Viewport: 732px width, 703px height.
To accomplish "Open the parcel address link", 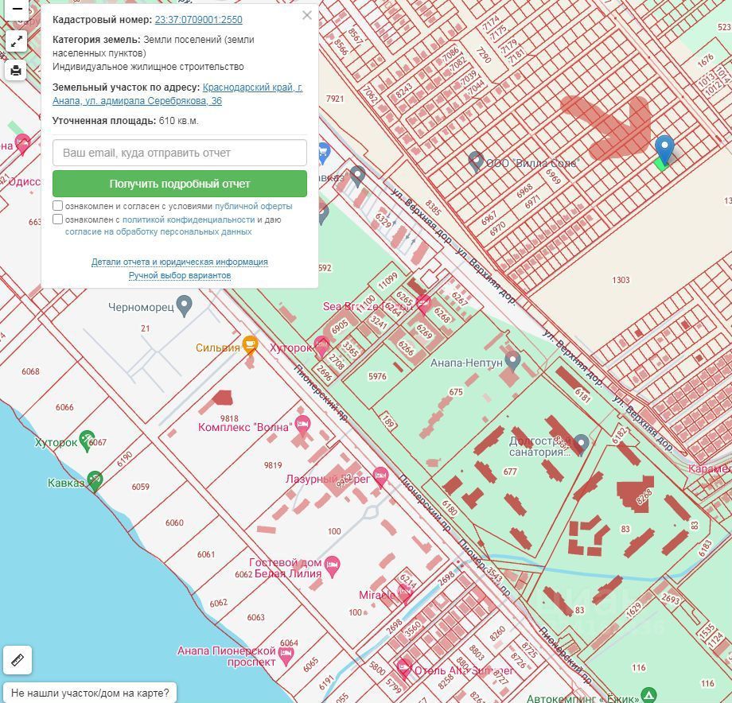I will [x=177, y=94].
